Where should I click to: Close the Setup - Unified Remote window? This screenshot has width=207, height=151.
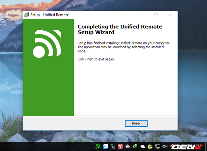coord(170,15)
